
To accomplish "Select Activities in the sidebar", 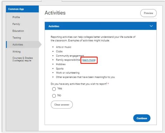I will point(22,45).
